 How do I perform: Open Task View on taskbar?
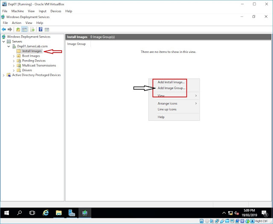tap(32, 212)
